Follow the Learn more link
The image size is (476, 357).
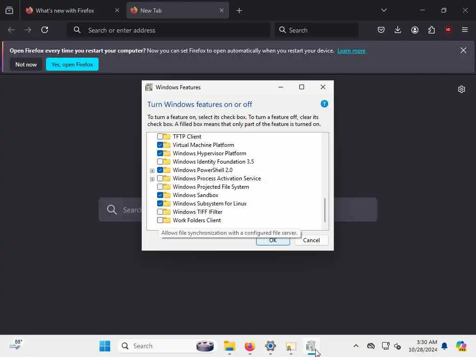point(351,51)
